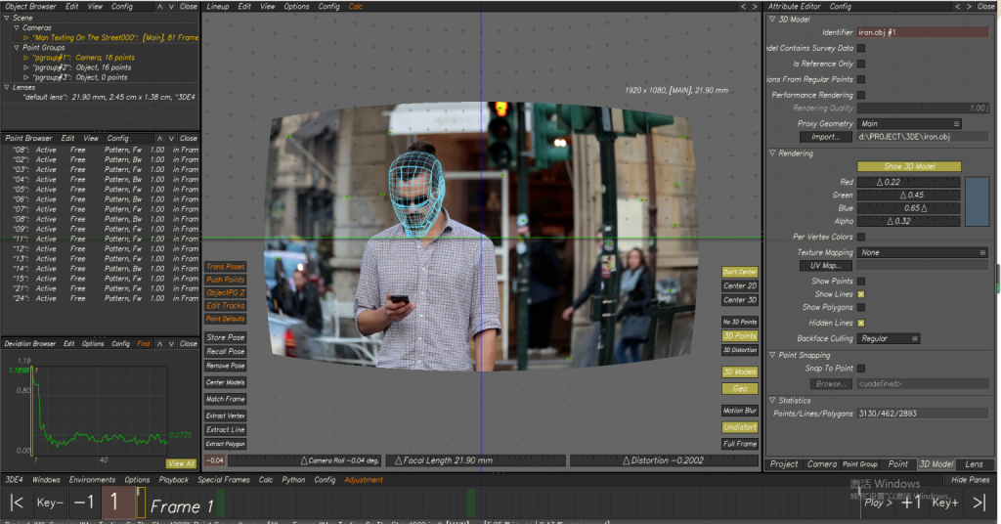Toggle Performance Rendering checkbox
The image size is (1001, 524).
[x=861, y=95]
